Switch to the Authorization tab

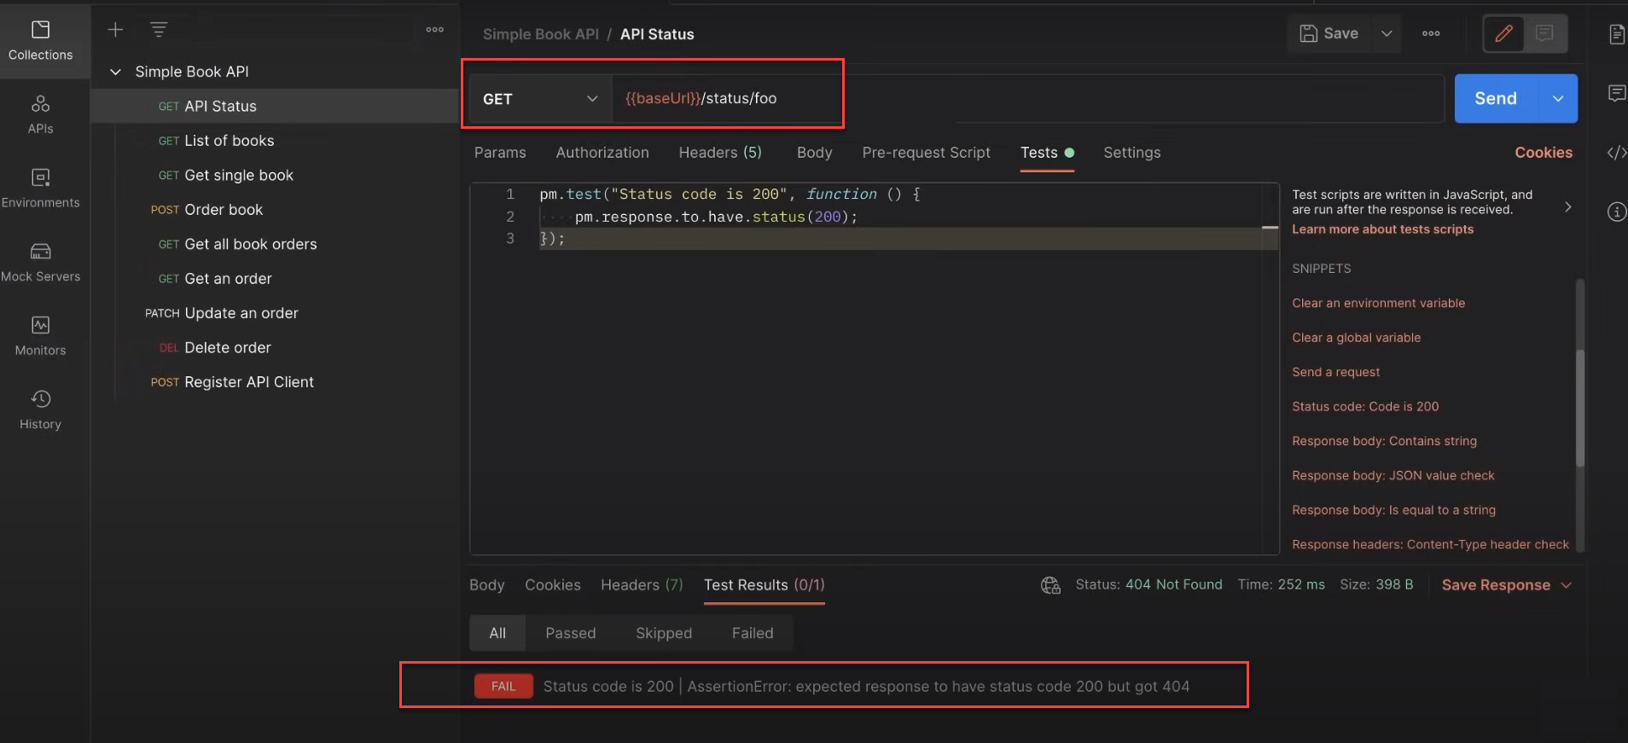tap(602, 153)
